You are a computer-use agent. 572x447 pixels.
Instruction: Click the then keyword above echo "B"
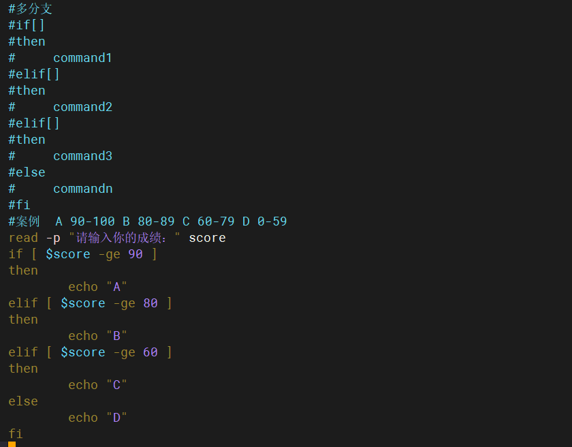23,320
